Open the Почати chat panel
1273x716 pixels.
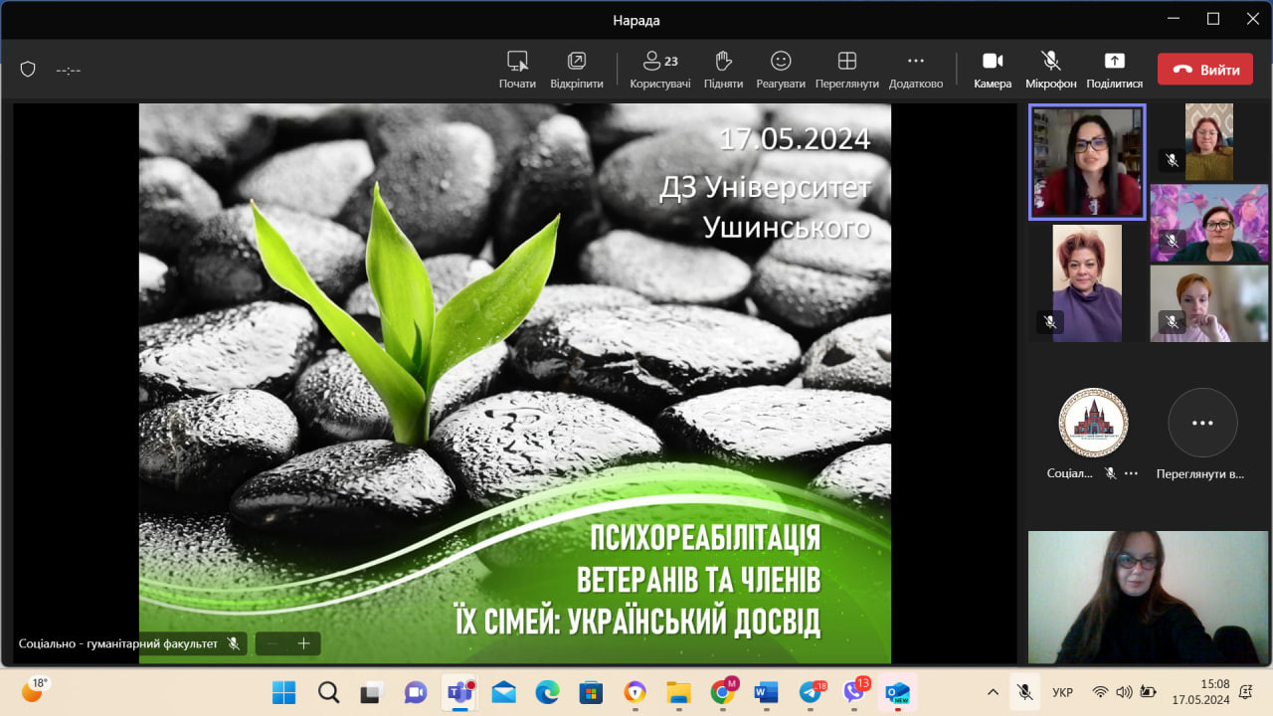(x=517, y=69)
